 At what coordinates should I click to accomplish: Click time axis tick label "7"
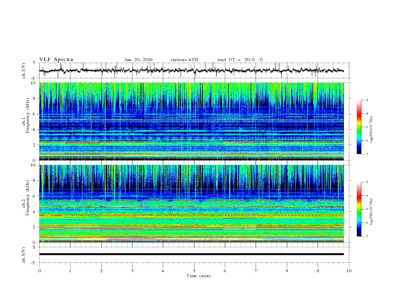click(256, 271)
